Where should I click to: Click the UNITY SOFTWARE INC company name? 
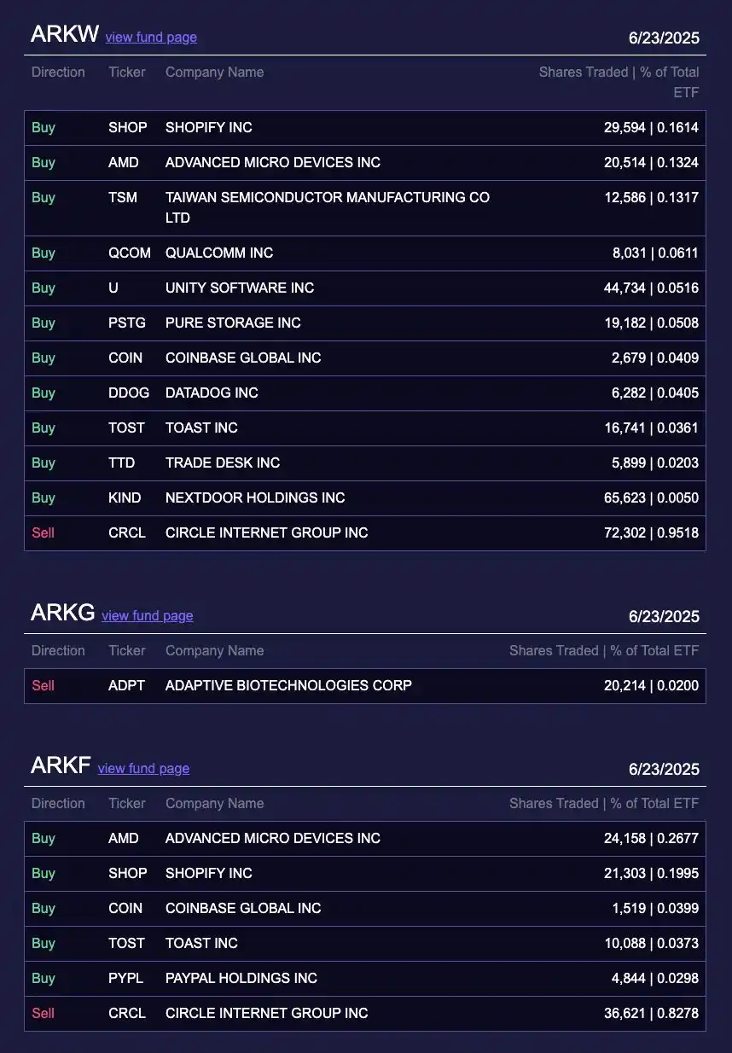pos(240,288)
